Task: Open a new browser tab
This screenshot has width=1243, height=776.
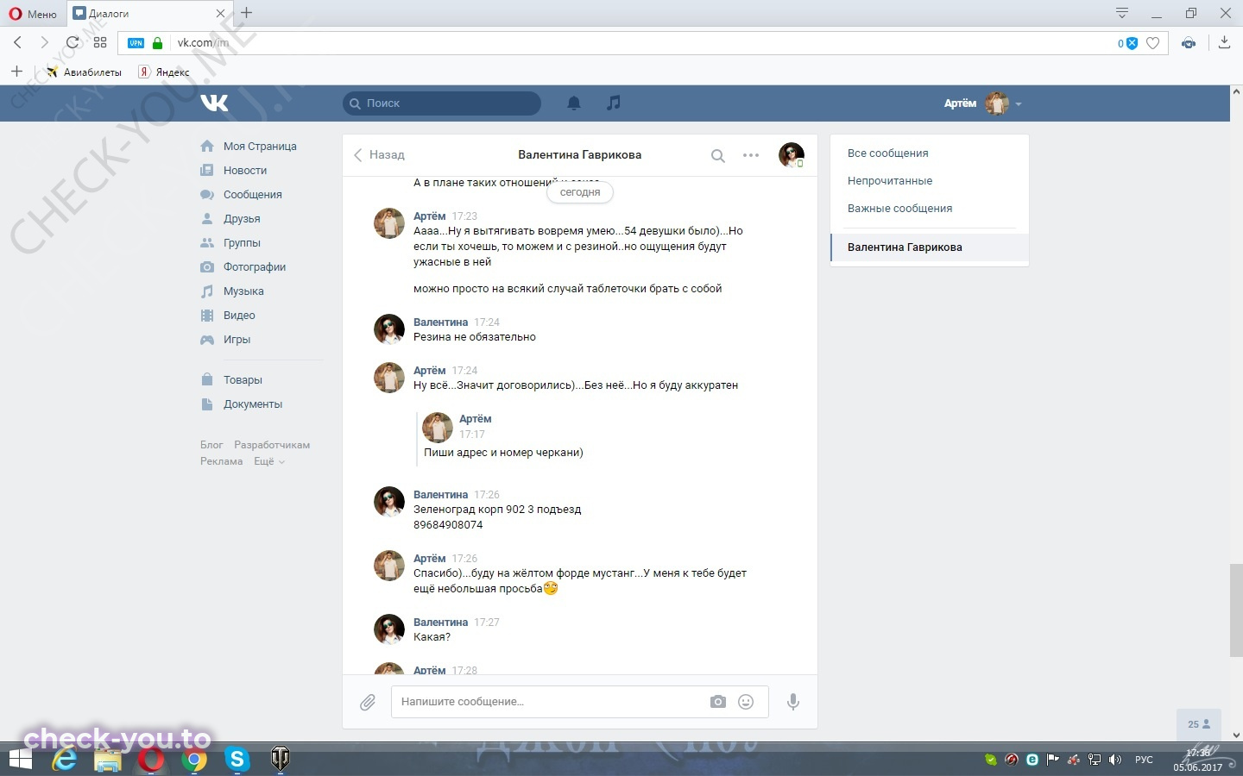Action: [x=247, y=13]
